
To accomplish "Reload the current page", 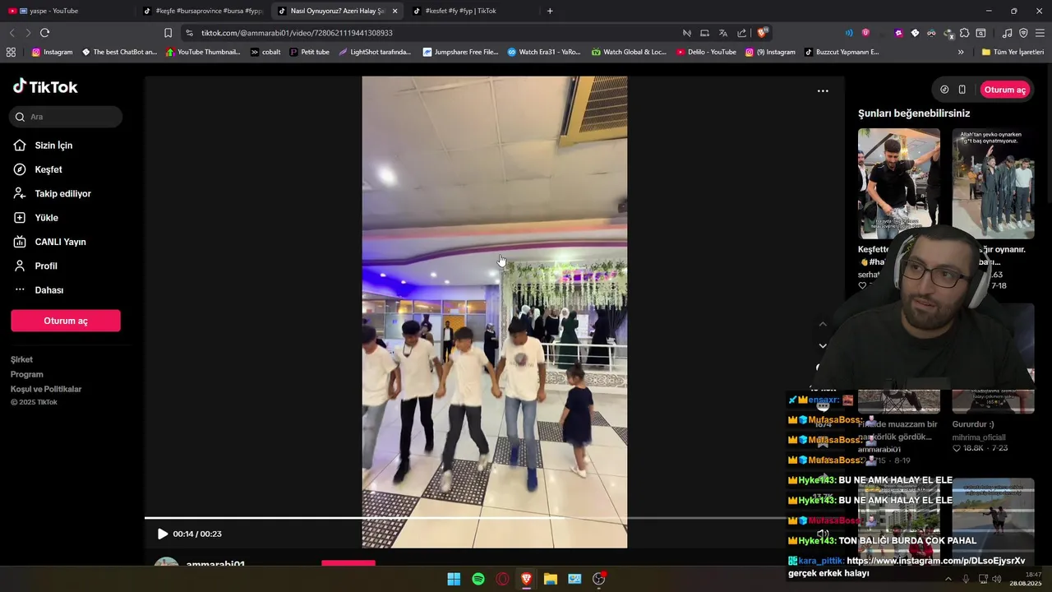I will (x=44, y=33).
